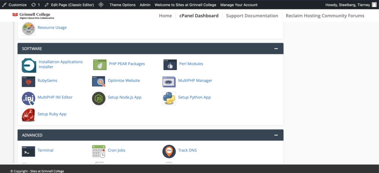379x173 pixels.
Task: Select cPanel Dashboard in navigation
Action: click(x=199, y=16)
